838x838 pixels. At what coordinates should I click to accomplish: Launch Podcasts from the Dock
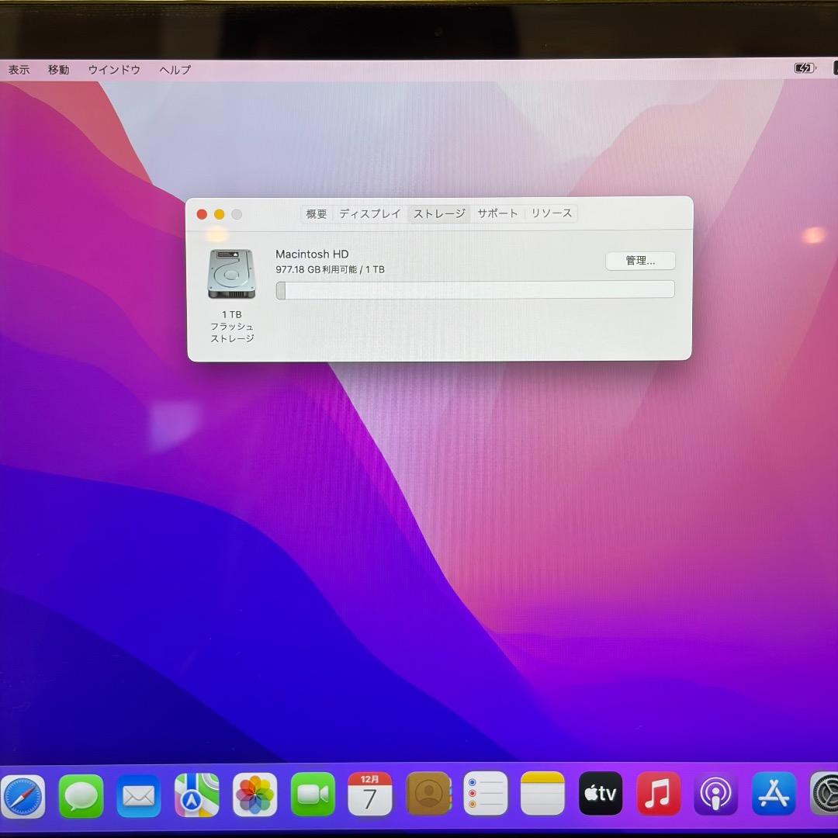coord(715,795)
